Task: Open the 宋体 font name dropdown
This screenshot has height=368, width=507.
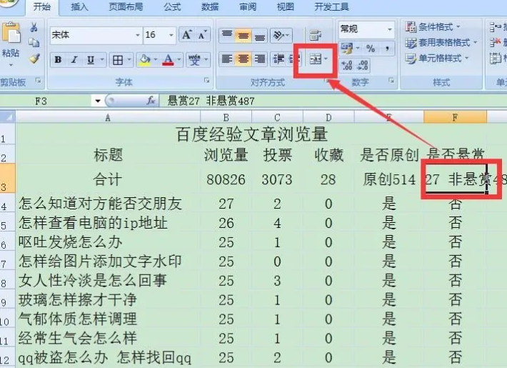Action: point(137,35)
